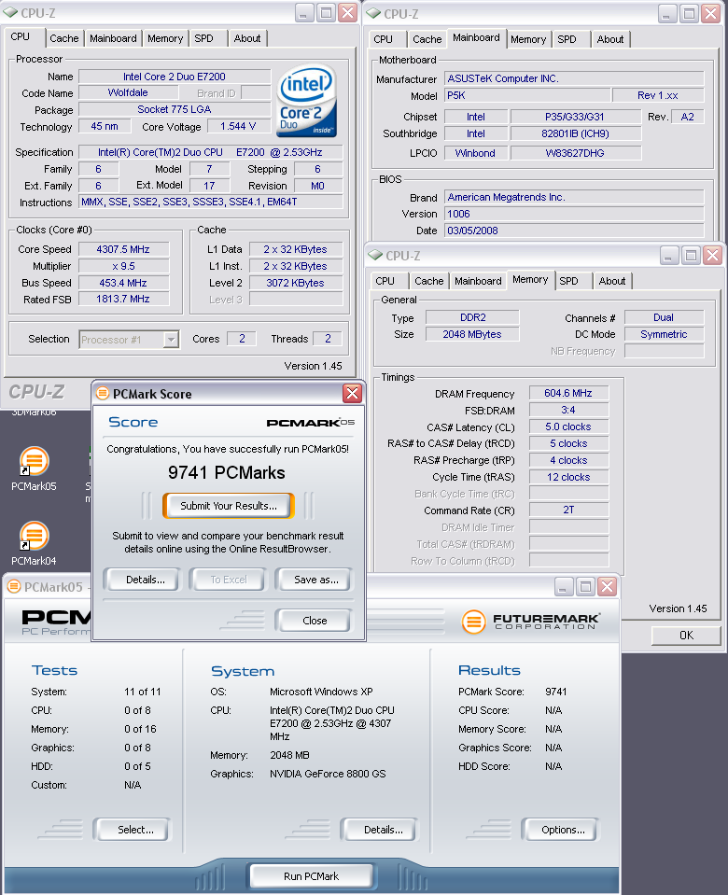
Task: Click the FSB:DRAM 3:4 value
Action: click(x=568, y=410)
